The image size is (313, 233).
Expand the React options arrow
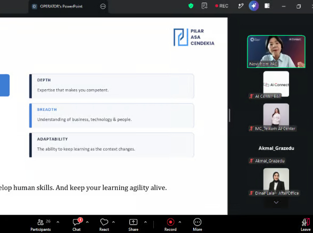[113, 222]
